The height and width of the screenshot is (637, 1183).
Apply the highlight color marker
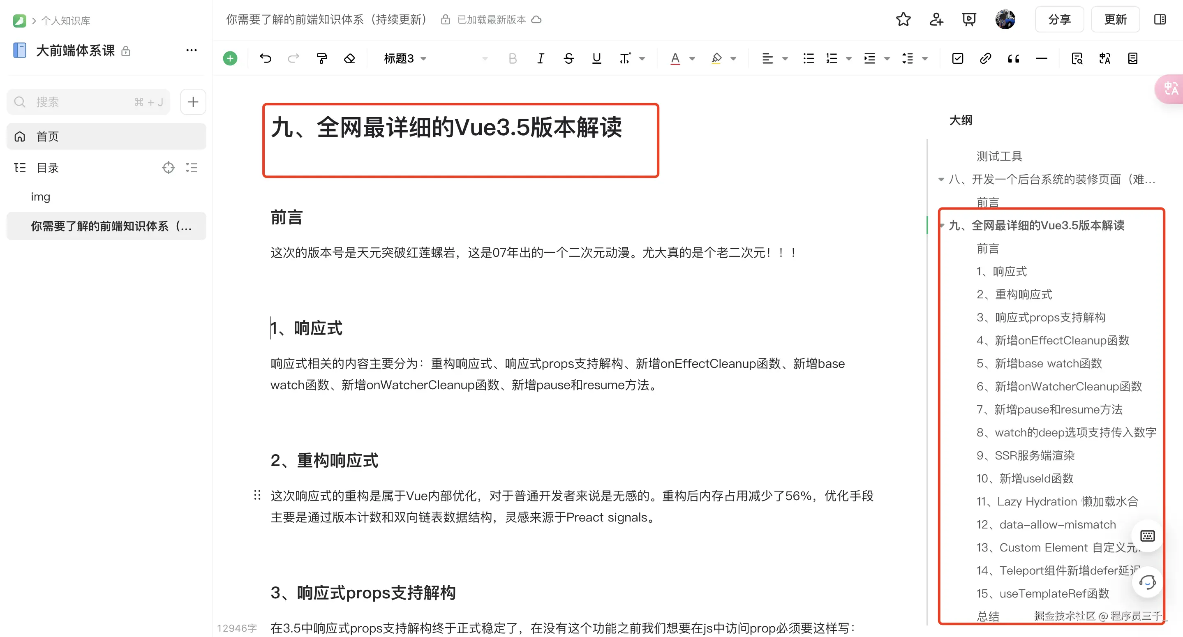coord(716,58)
